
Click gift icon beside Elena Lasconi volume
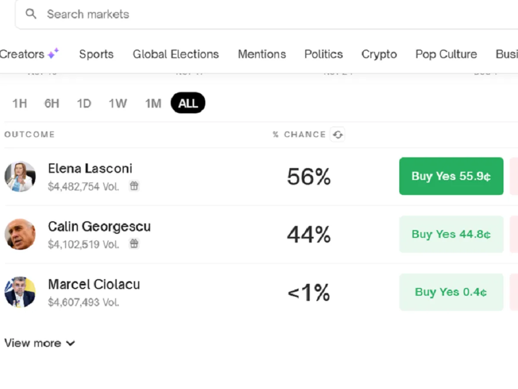point(134,186)
